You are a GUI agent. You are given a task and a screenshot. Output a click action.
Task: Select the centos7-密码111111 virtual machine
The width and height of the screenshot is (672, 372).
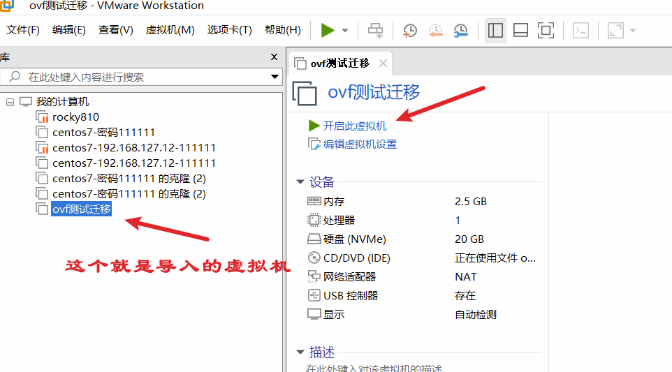coord(103,133)
